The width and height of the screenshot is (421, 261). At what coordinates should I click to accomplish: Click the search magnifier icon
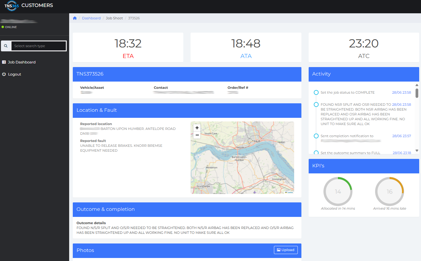(x=6, y=46)
